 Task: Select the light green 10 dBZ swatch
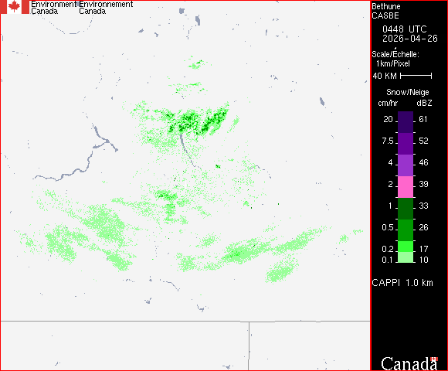pyautogui.click(x=406, y=257)
